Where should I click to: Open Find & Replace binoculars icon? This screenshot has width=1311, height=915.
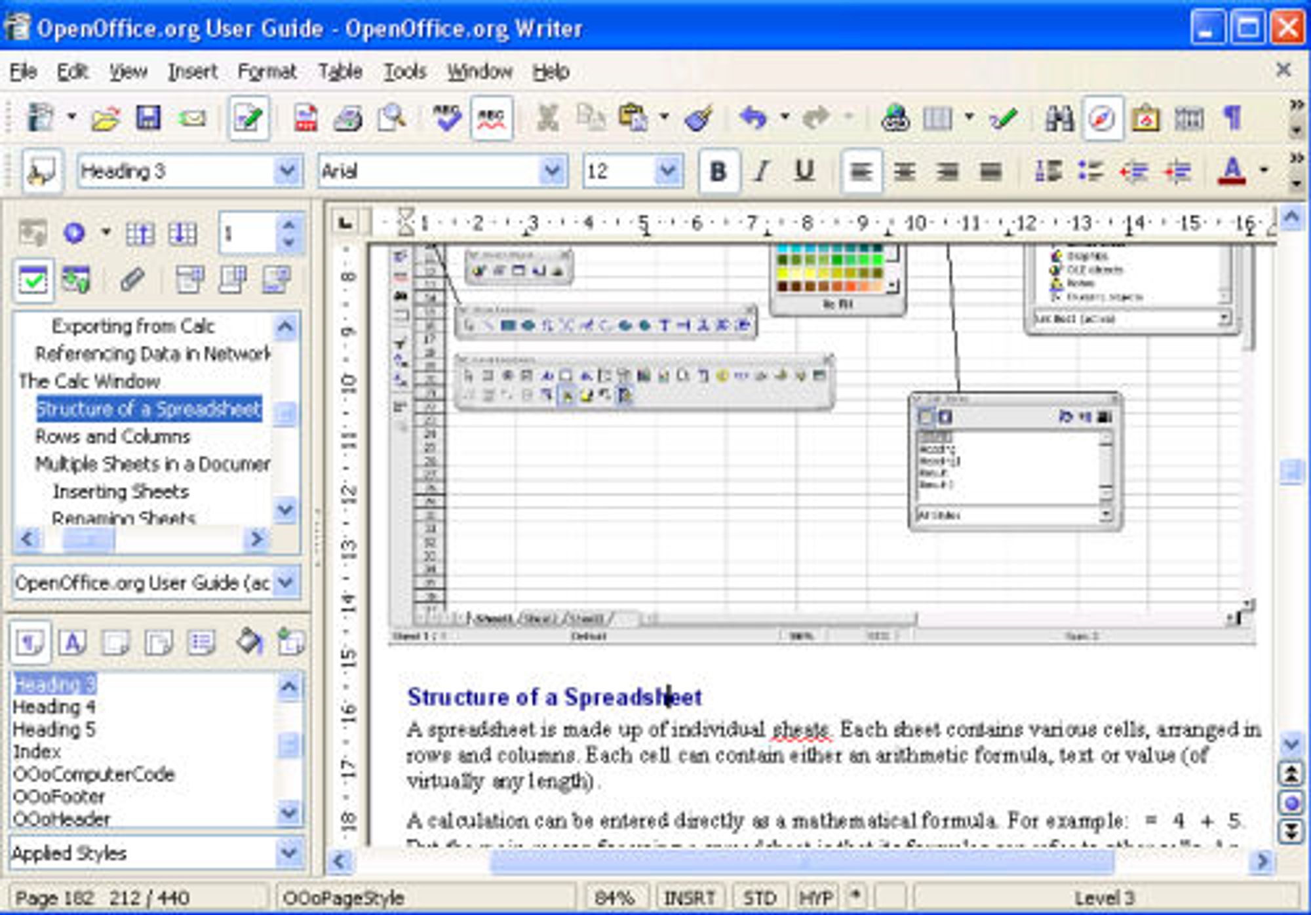click(x=1059, y=119)
